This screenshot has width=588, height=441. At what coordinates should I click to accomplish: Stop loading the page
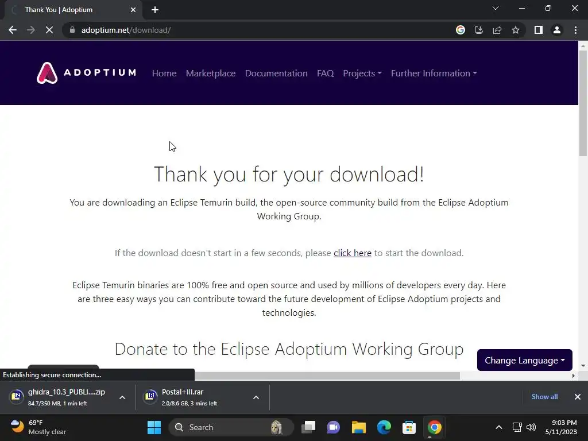click(x=49, y=30)
